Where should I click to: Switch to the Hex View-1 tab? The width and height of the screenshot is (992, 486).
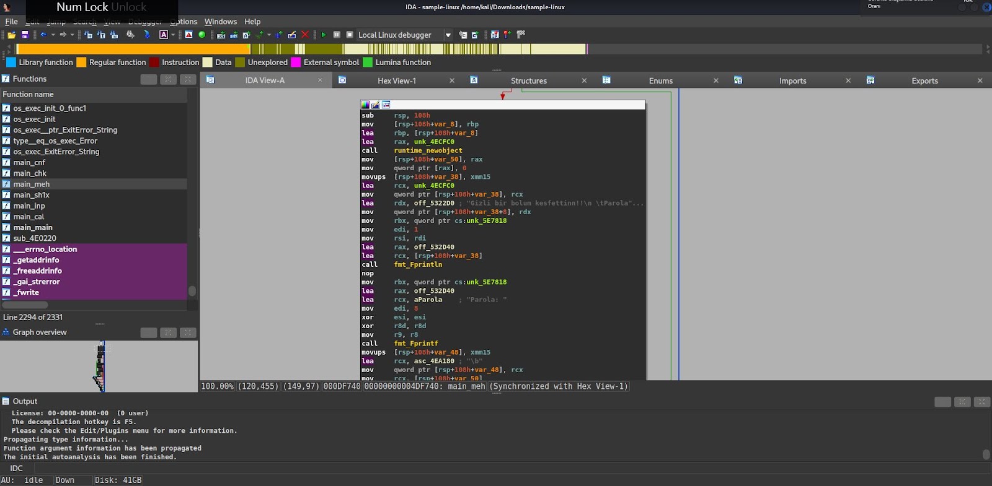point(397,80)
